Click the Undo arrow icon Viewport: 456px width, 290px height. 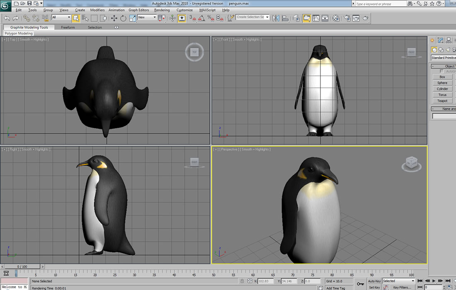click(x=7, y=18)
